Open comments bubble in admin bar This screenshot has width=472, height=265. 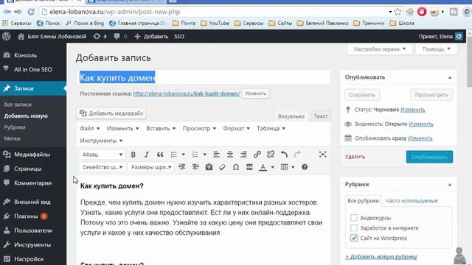120,36
